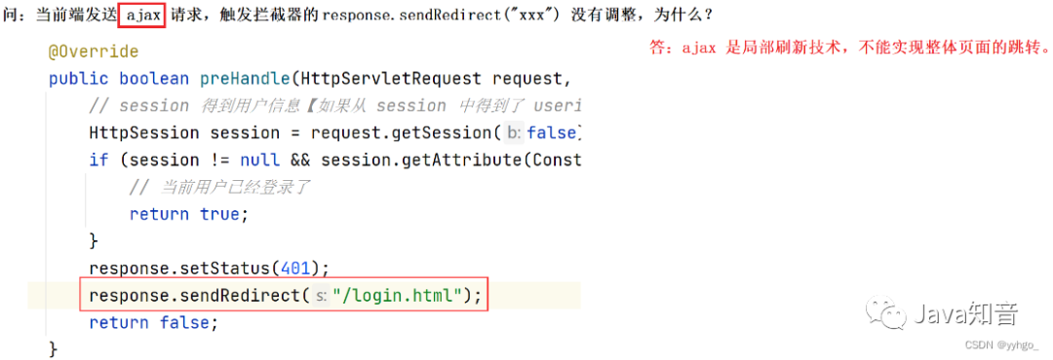
Task: Click the return true statement
Action: [x=184, y=214]
